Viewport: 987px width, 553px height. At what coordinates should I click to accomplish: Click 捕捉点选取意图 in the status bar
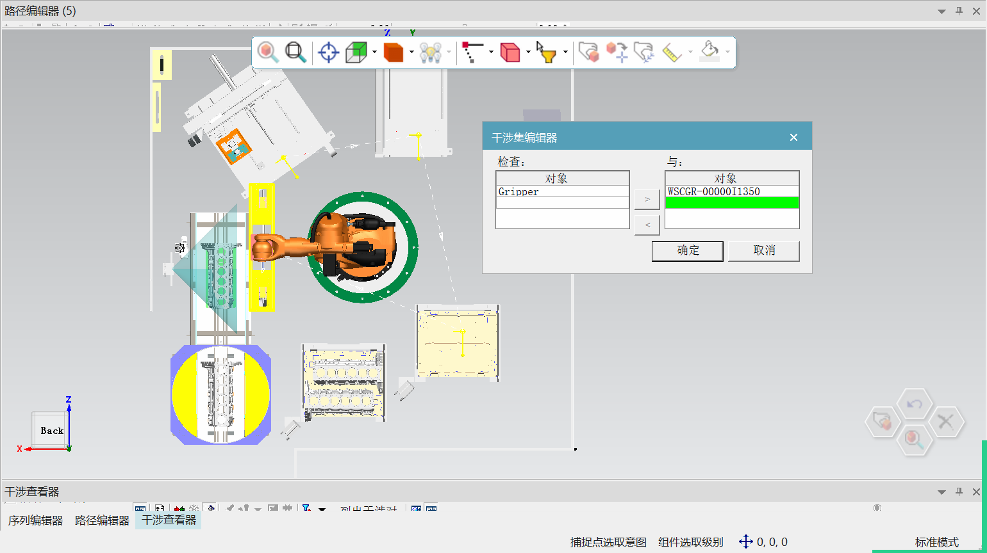point(608,542)
